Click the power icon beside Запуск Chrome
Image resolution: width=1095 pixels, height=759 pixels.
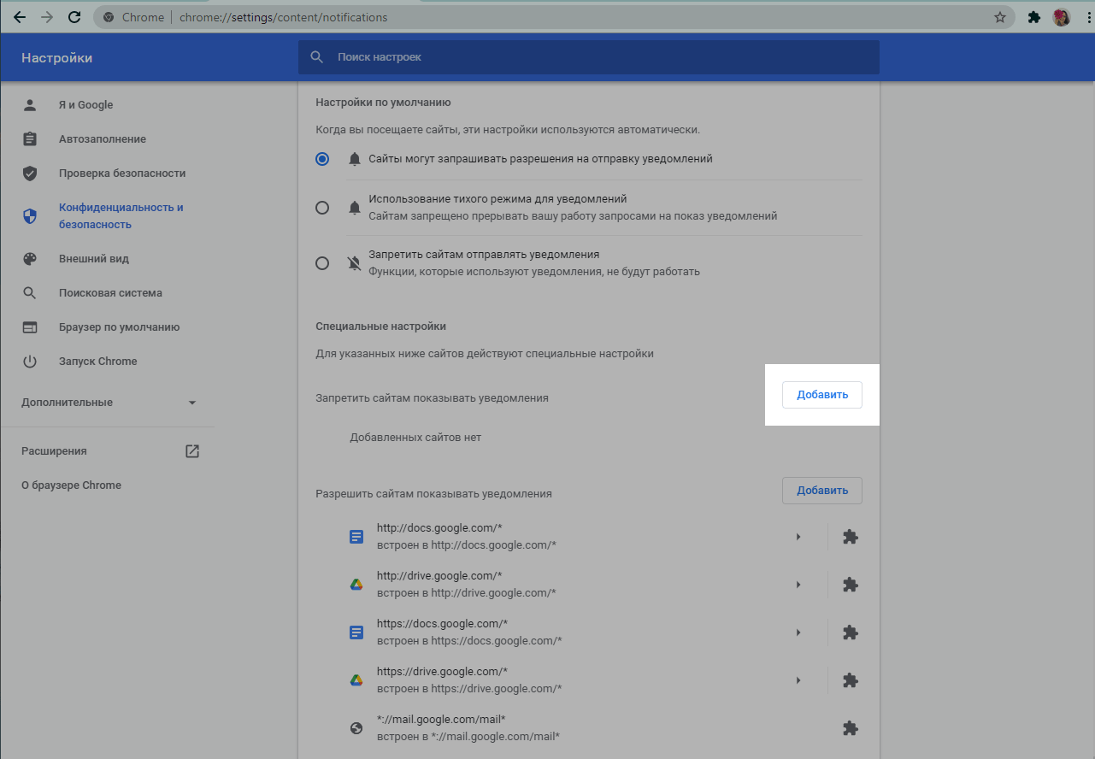[30, 362]
